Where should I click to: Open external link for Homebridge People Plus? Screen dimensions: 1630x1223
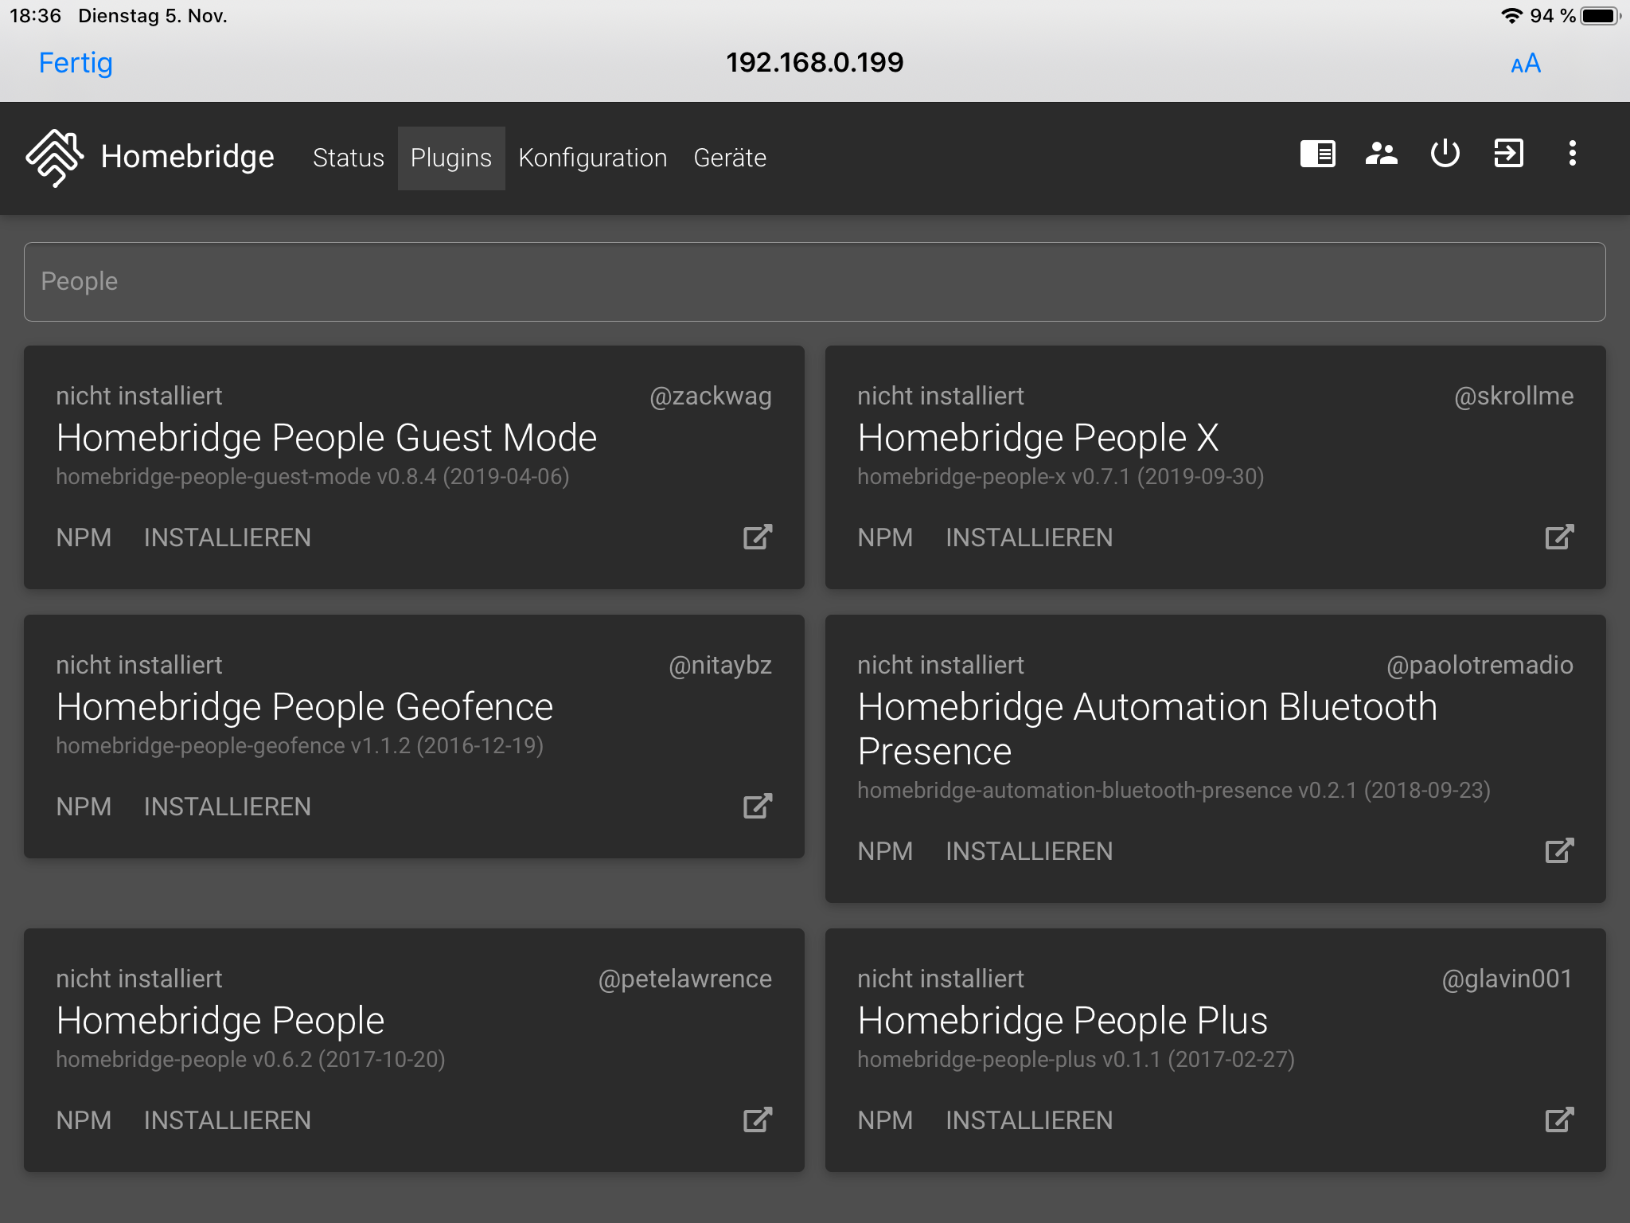[1558, 1120]
